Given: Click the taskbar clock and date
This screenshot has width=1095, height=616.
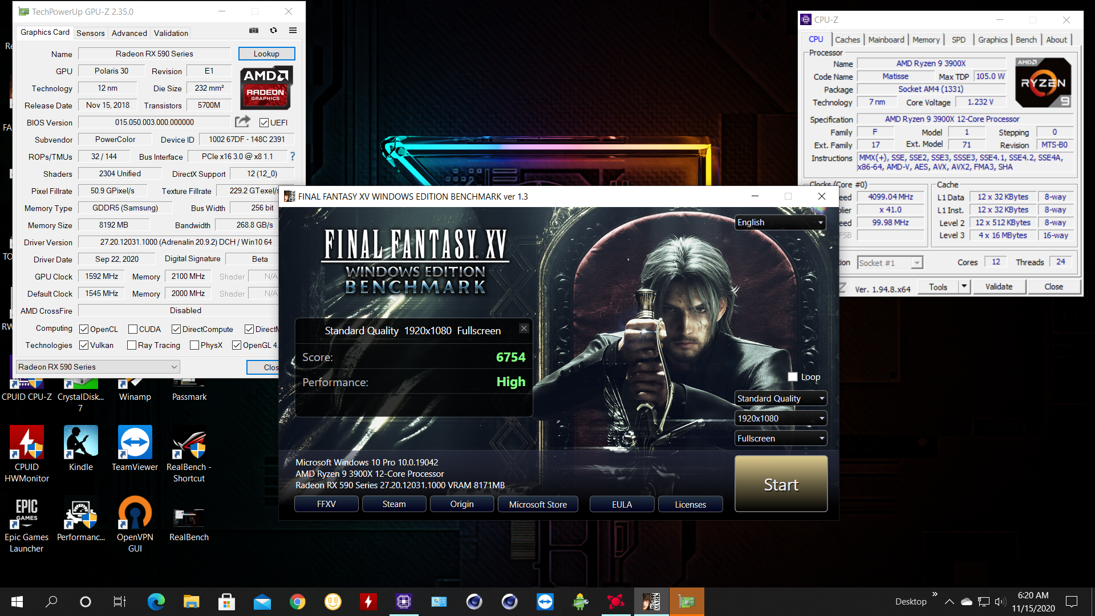Looking at the screenshot, I should click(x=1033, y=602).
